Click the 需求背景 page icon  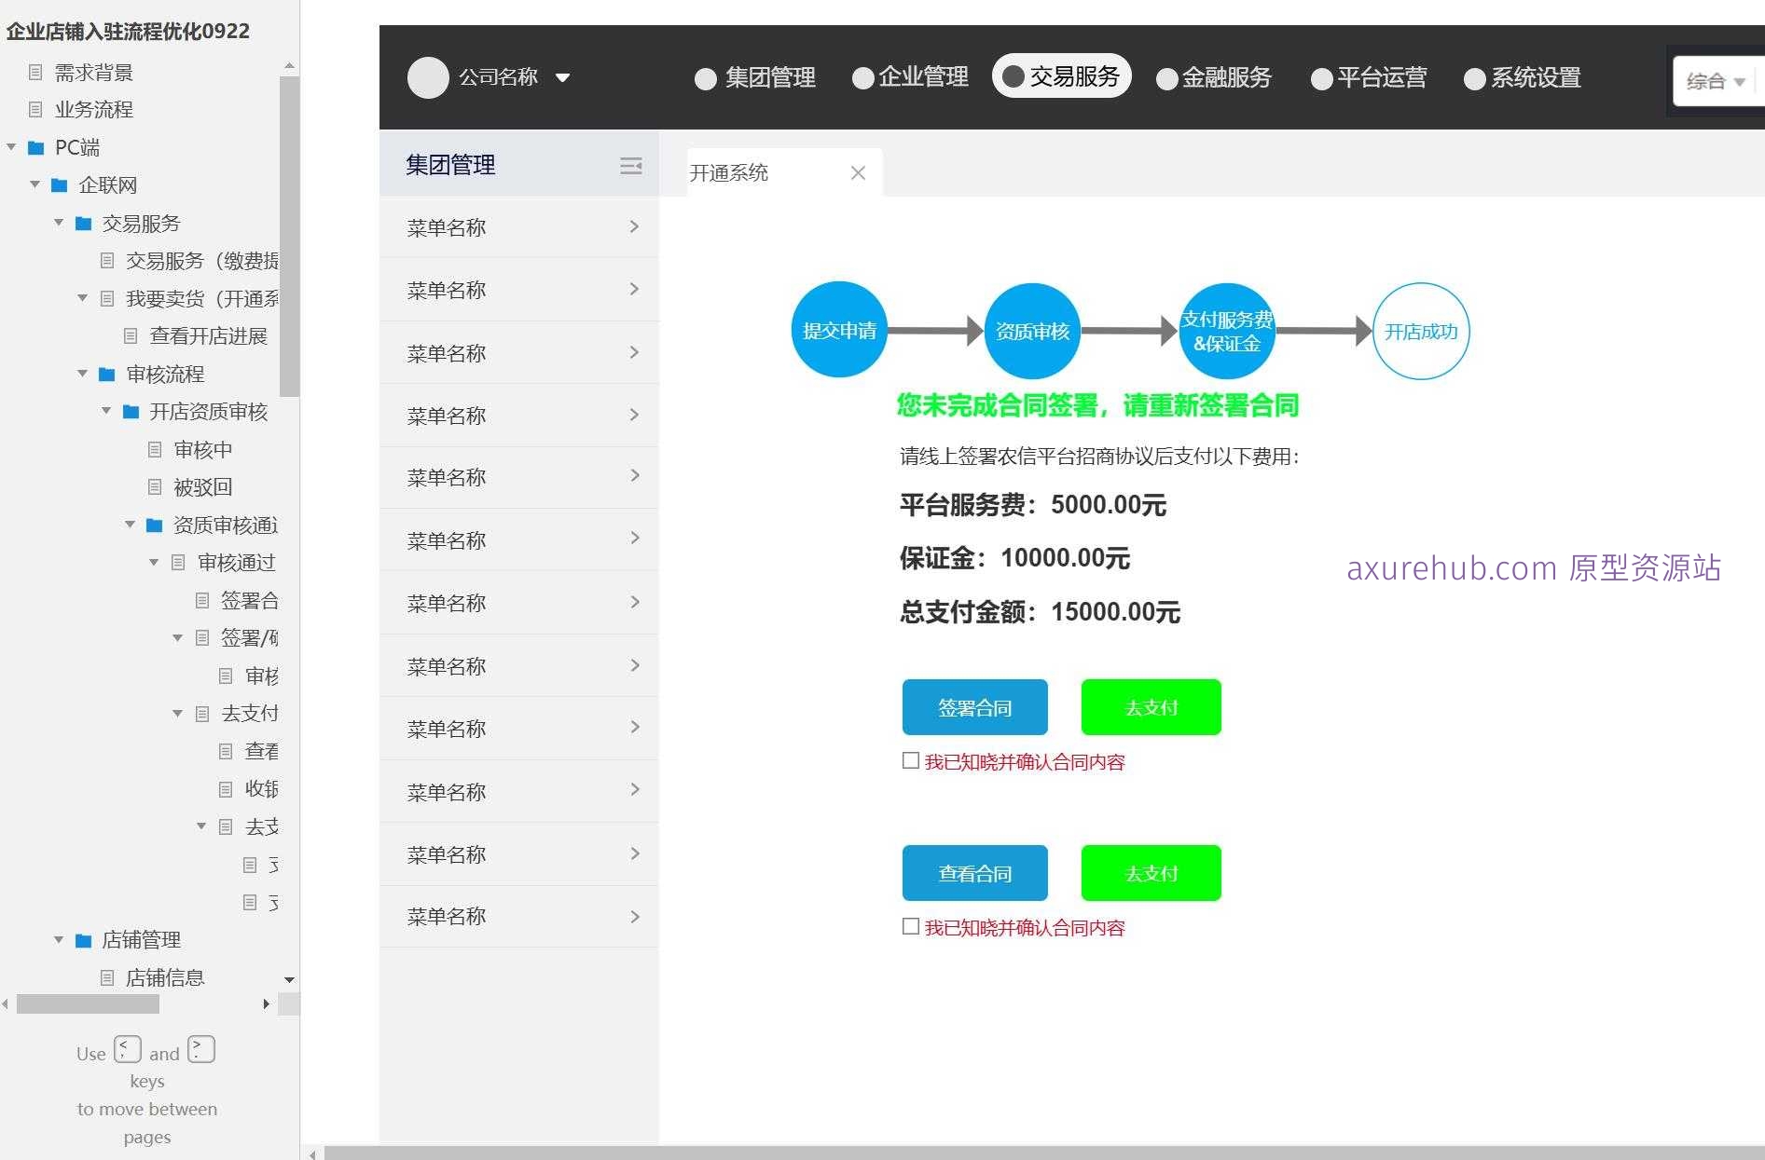[35, 72]
